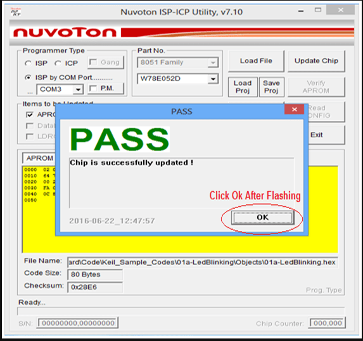
Task: Toggle the APROM update checkbox
Action: [x=30, y=115]
